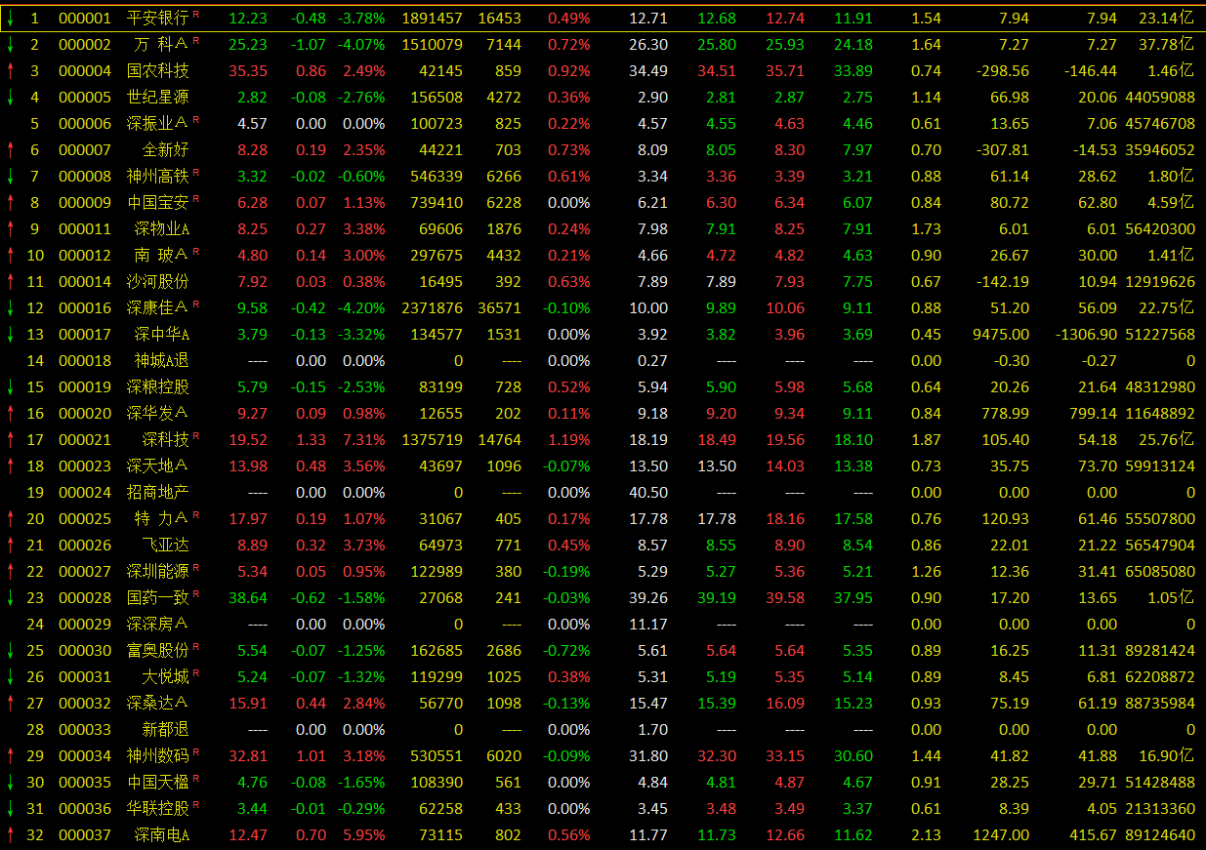Click the 深圳能源 stock name
The height and width of the screenshot is (850, 1206).
[x=158, y=571]
